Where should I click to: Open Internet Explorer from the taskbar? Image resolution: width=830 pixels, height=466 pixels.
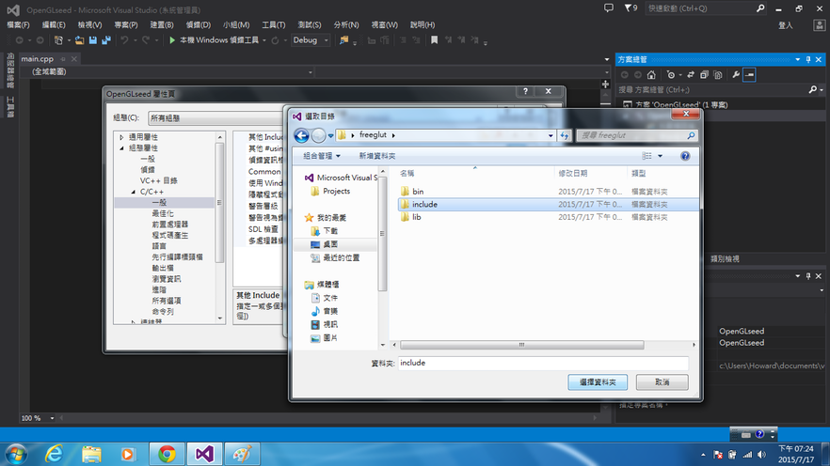[54, 454]
